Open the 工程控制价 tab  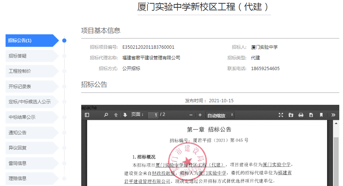click(32, 71)
